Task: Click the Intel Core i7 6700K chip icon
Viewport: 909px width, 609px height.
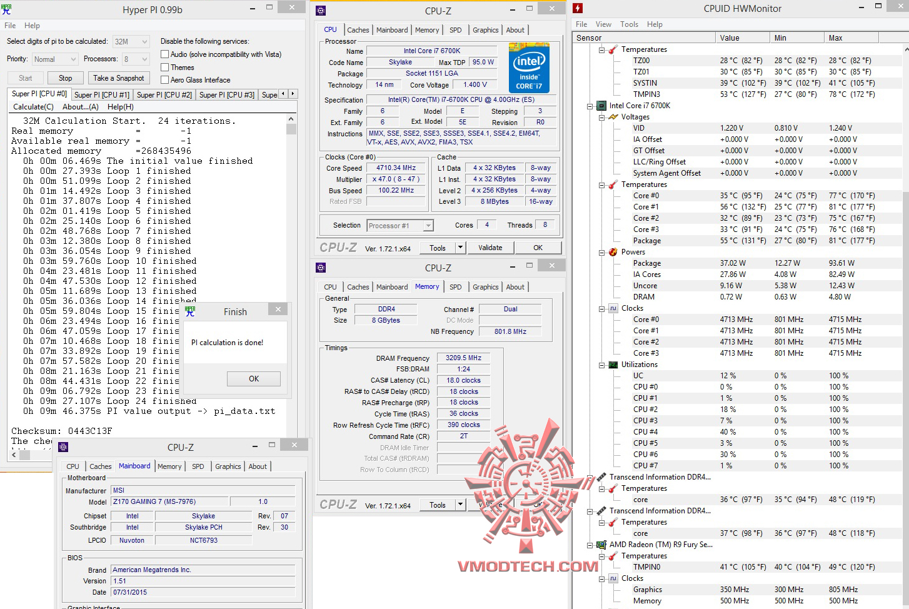Action: tap(601, 106)
